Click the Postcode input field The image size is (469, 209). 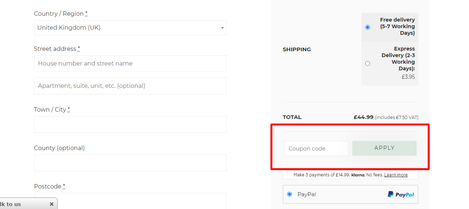coord(130,201)
